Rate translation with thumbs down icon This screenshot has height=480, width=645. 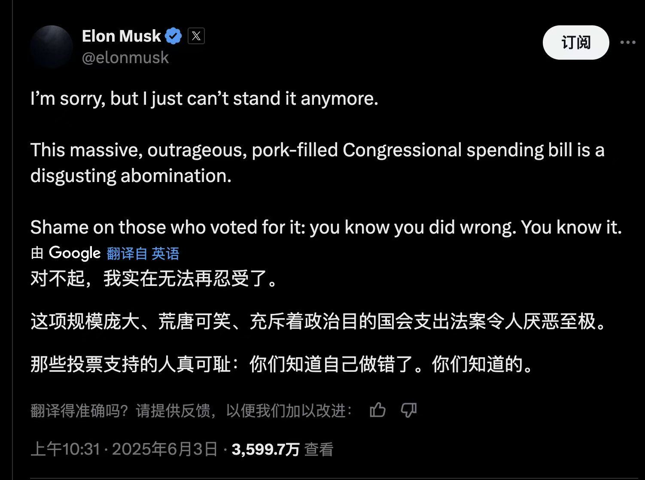click(x=408, y=410)
